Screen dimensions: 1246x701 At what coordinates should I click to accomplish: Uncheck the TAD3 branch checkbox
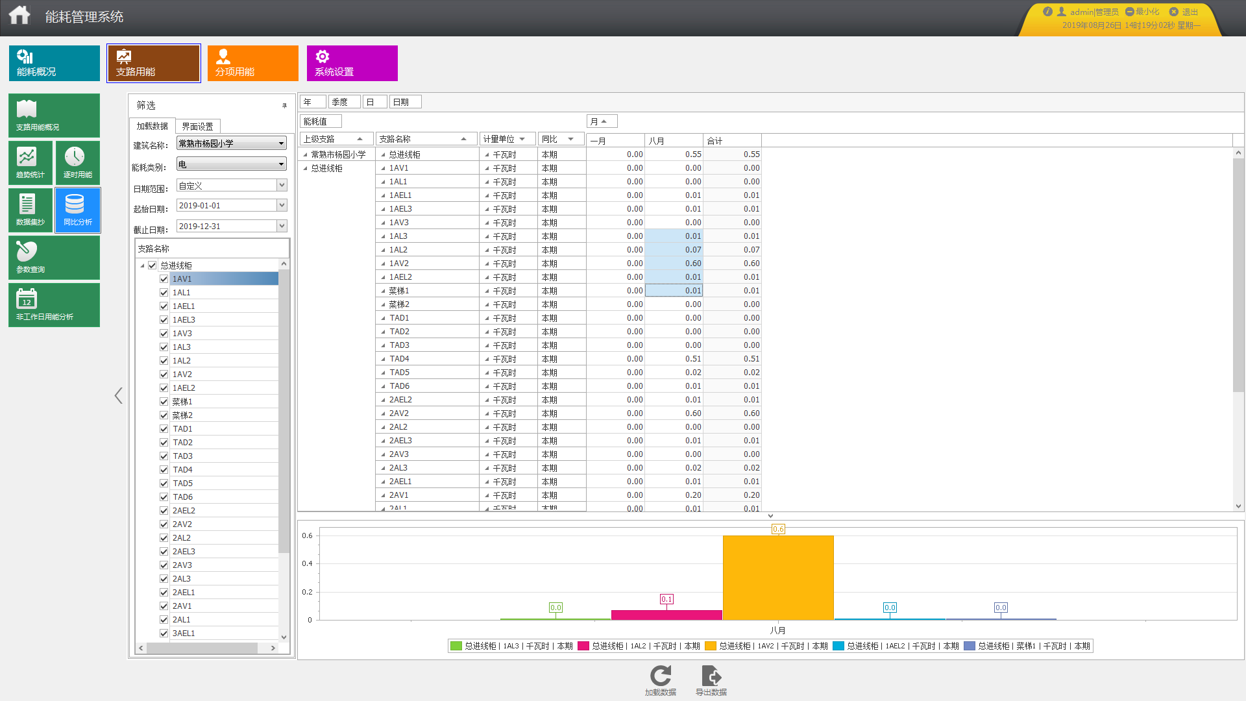(164, 456)
